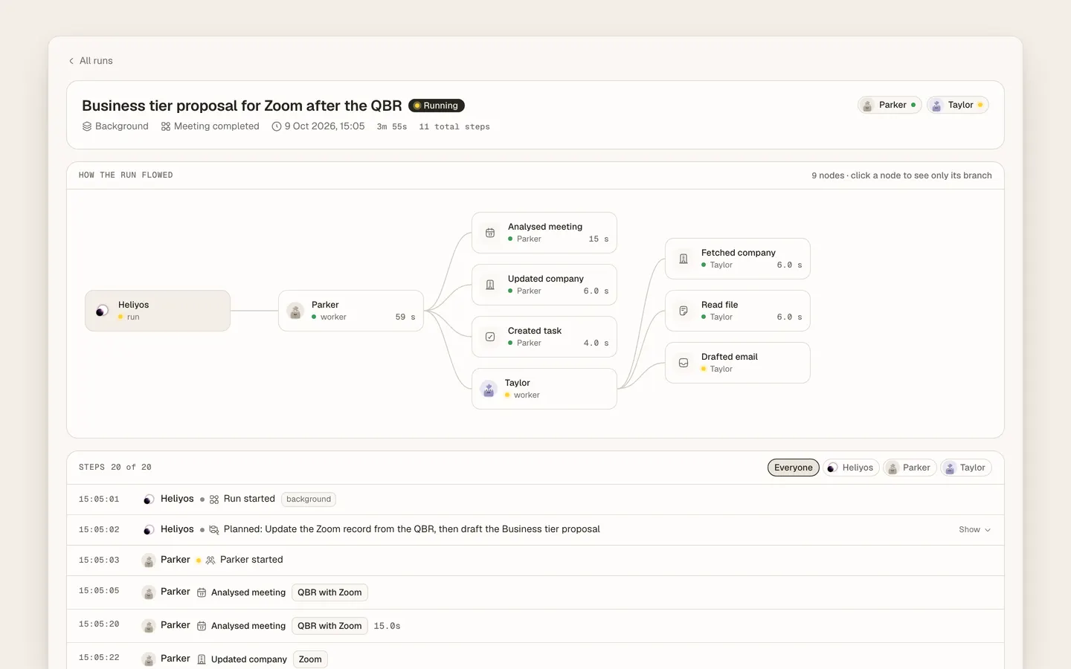Click the Background layers icon

coord(87,126)
